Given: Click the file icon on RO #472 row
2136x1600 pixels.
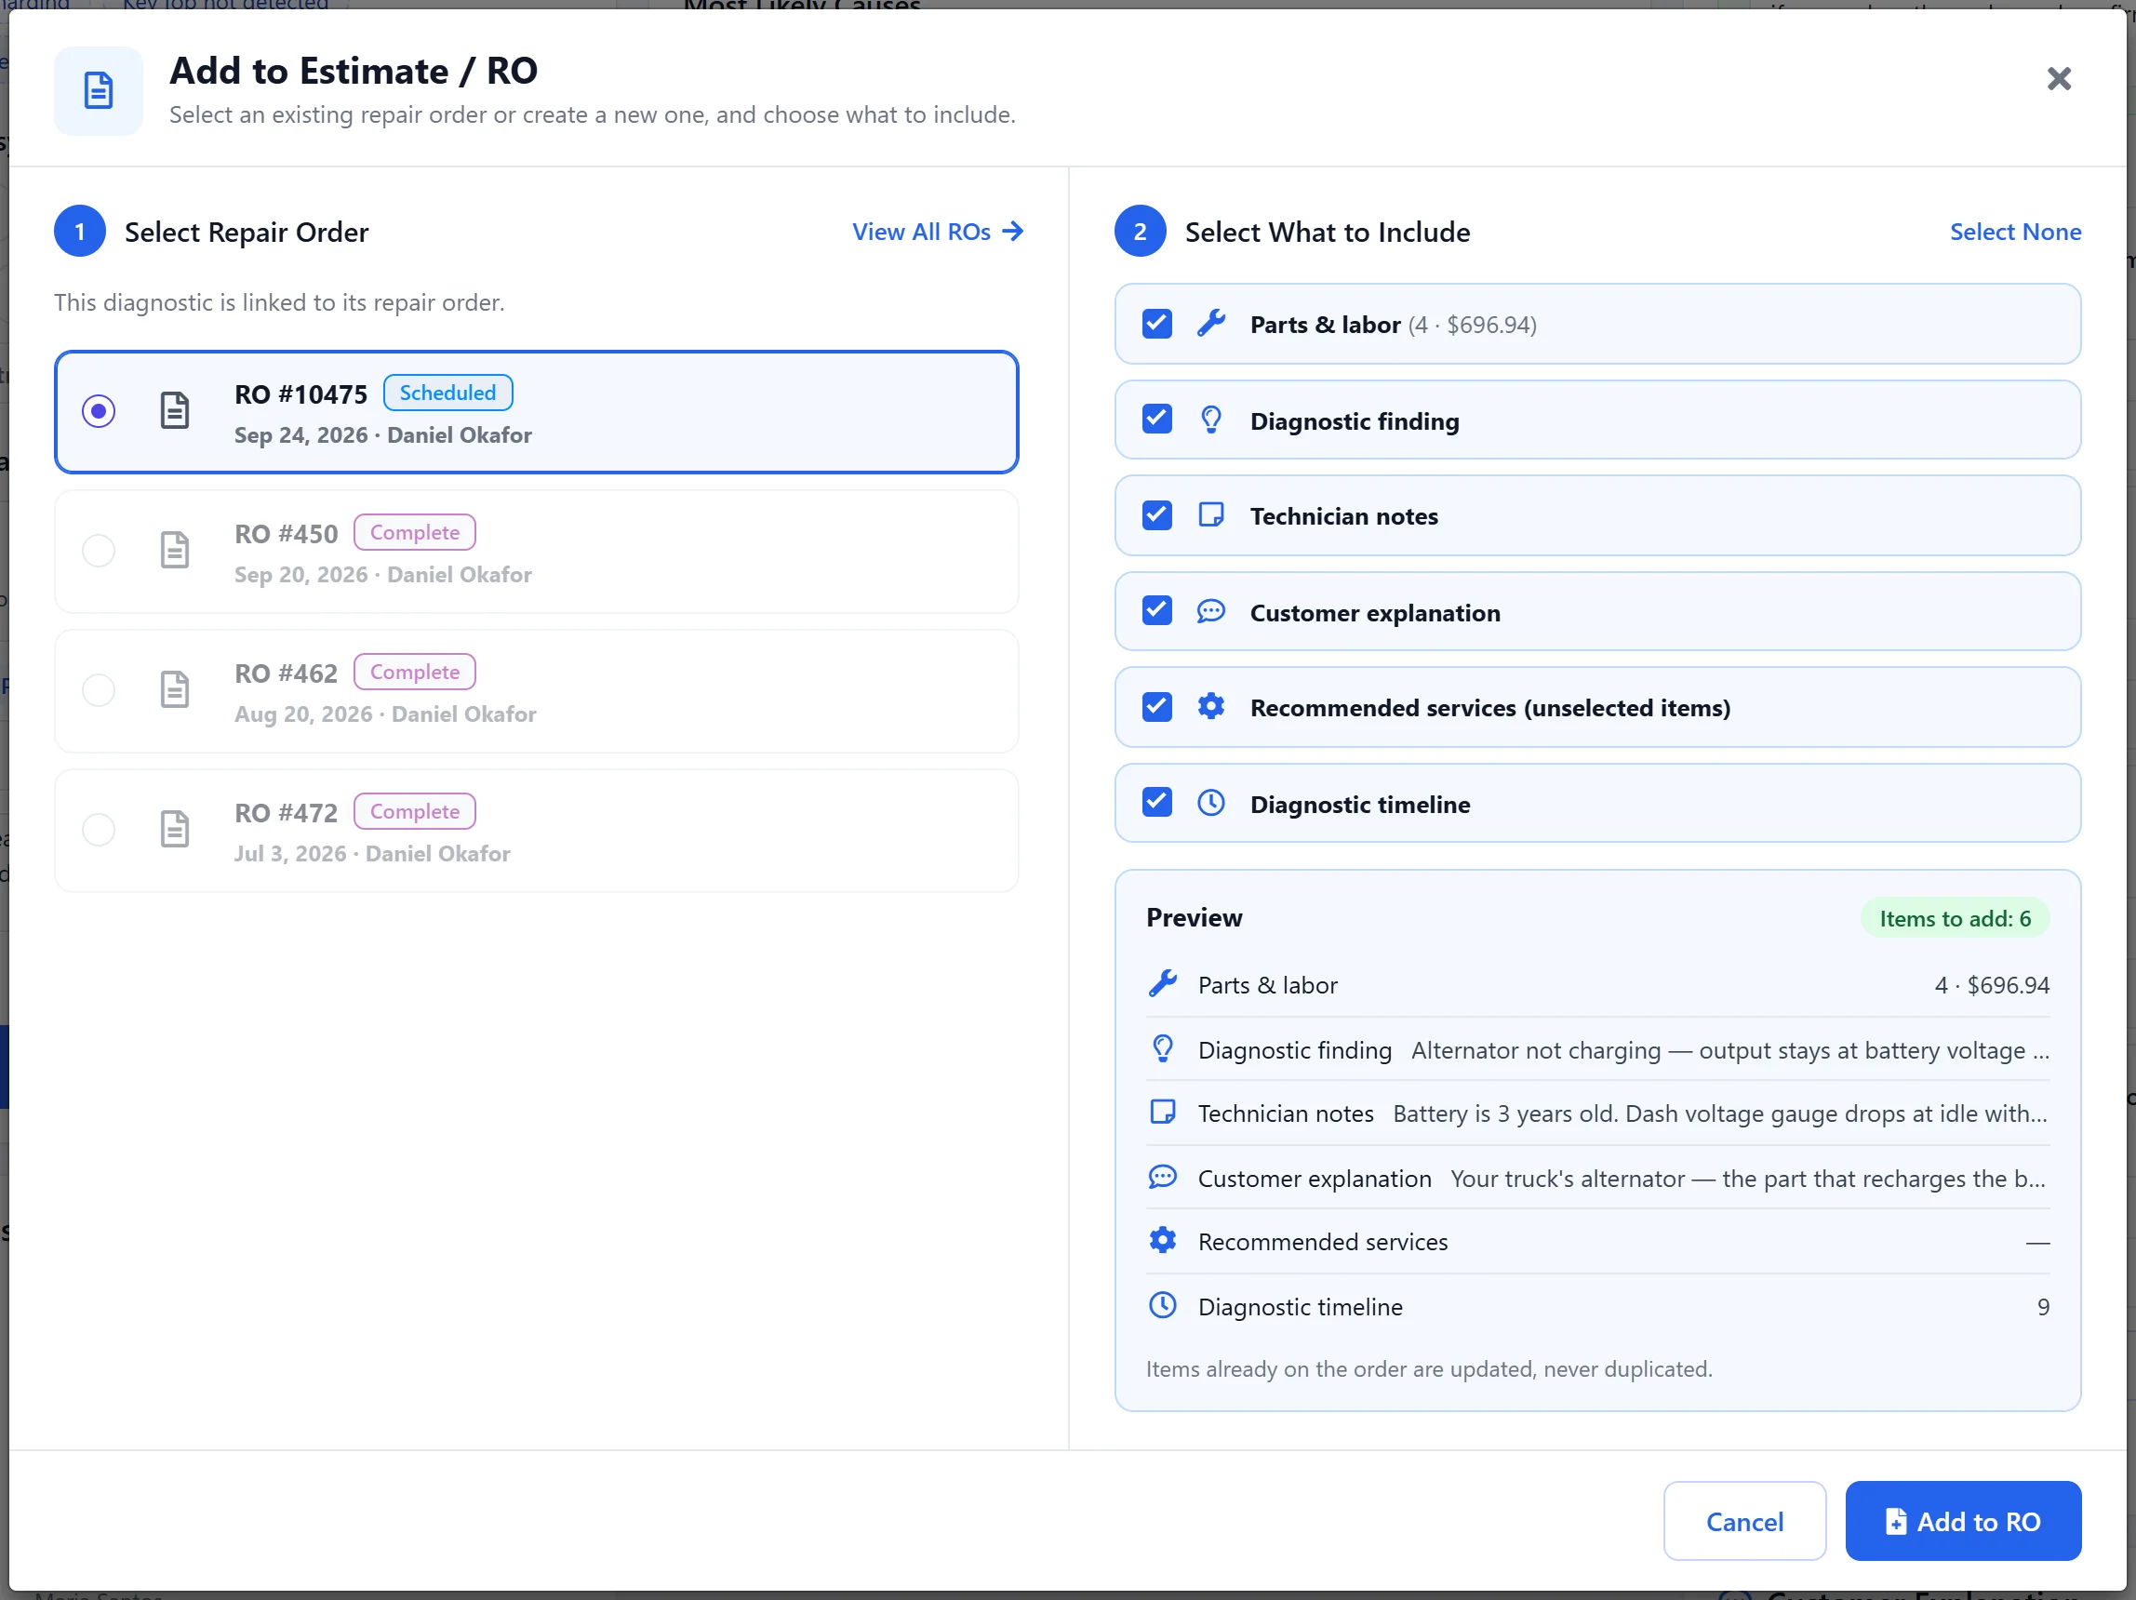Looking at the screenshot, I should [175, 829].
